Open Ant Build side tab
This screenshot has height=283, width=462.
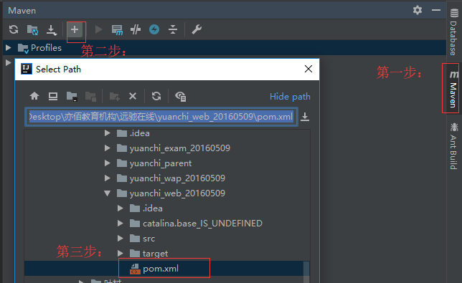click(454, 146)
